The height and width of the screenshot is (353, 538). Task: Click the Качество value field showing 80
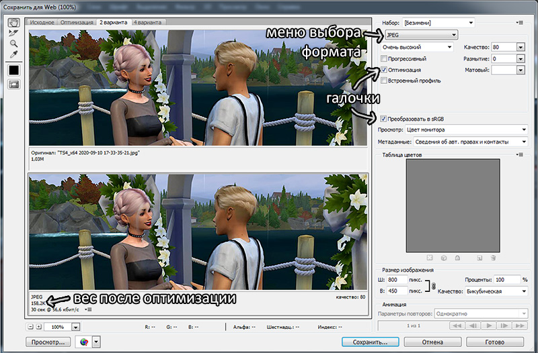tap(503, 47)
